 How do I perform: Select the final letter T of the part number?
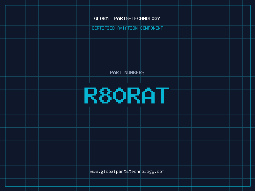162,95
